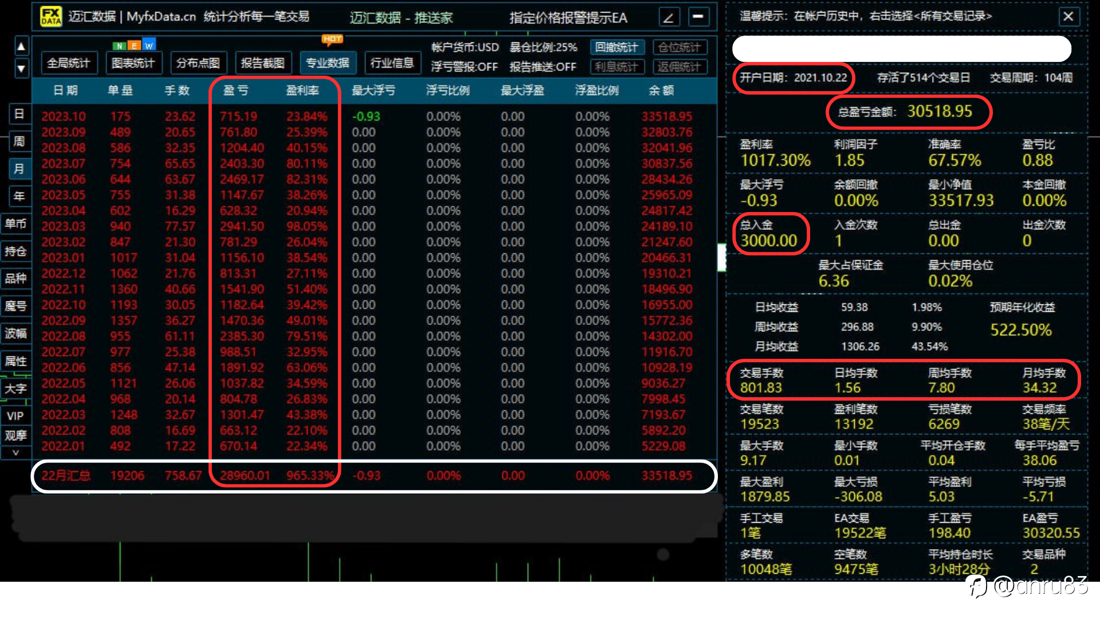Click the FX DATA logo icon

pos(50,16)
